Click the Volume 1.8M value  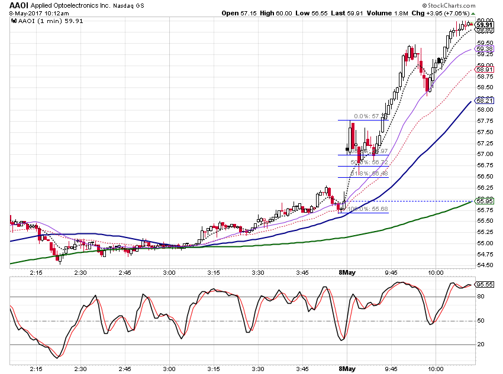[x=388, y=14]
